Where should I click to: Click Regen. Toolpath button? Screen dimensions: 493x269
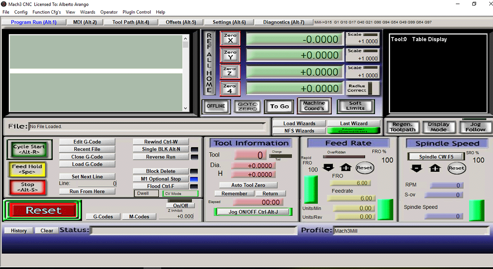pos(402,127)
